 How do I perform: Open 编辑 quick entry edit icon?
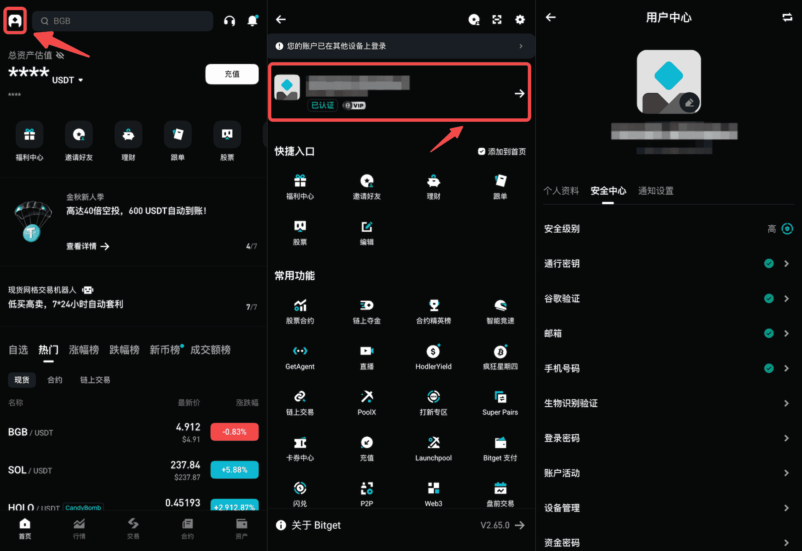367,227
